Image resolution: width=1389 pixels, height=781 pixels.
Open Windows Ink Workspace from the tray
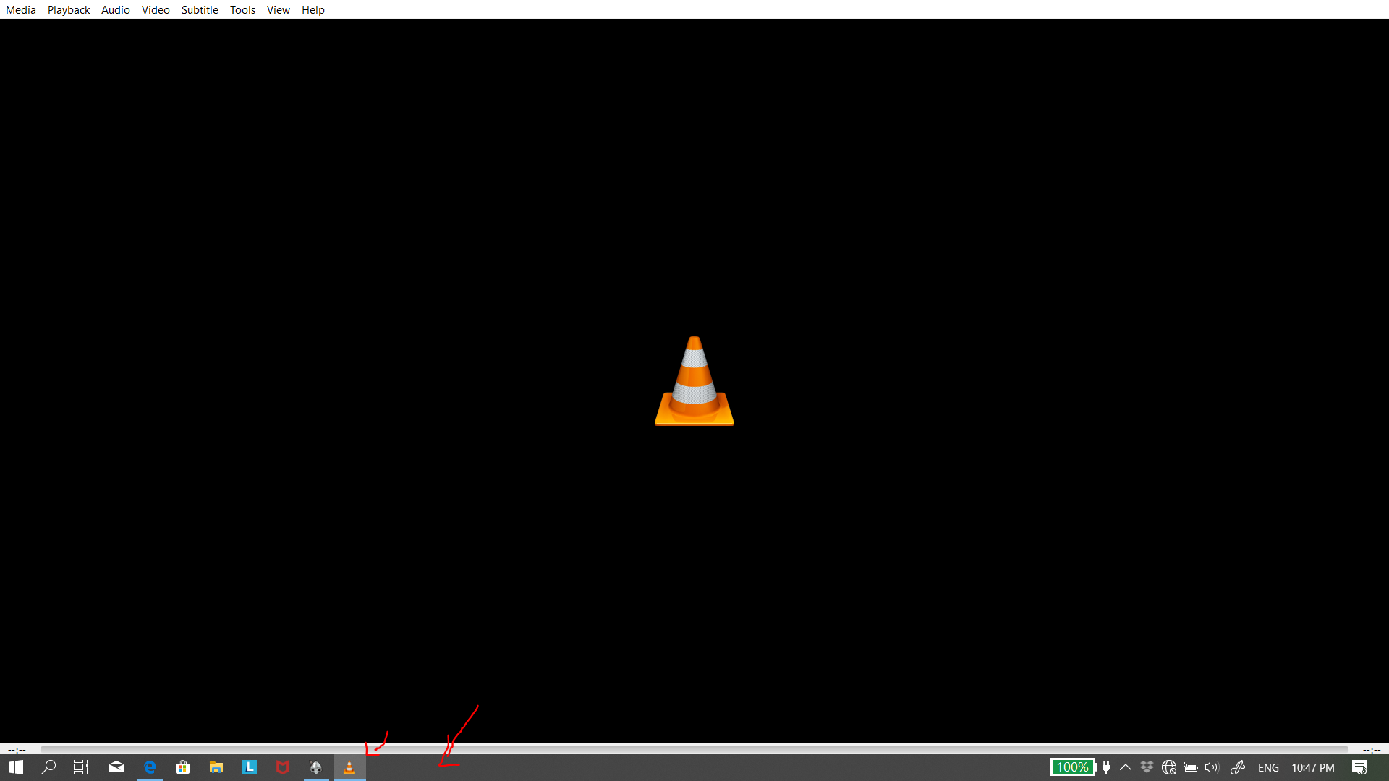pyautogui.click(x=1238, y=767)
